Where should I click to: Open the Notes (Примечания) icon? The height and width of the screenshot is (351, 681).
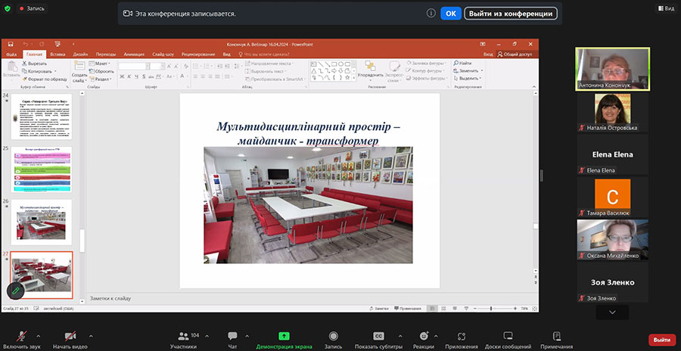point(557,336)
